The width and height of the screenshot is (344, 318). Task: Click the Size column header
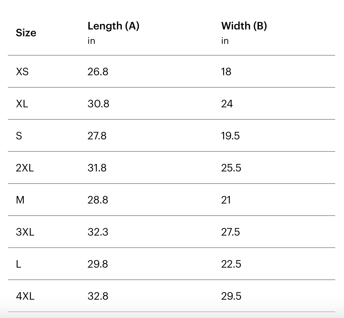[x=26, y=33]
